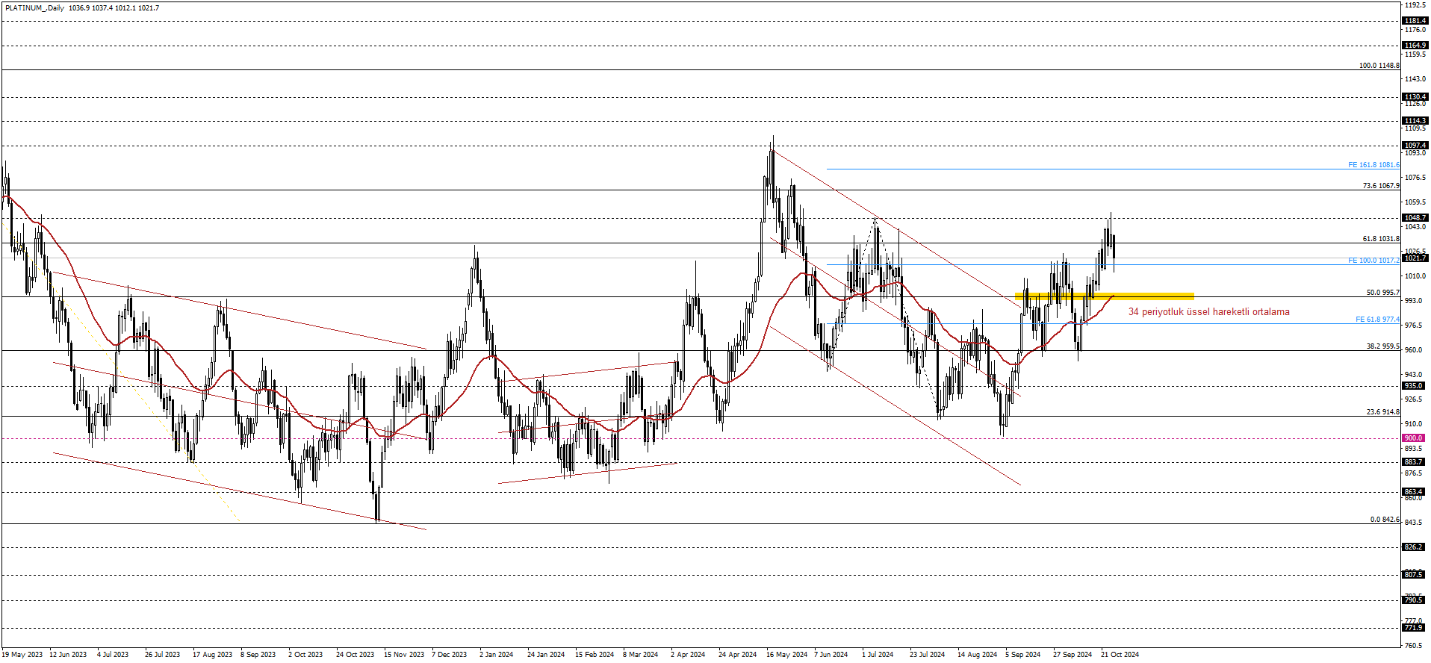Click the '34 periyotluk üssel hareketli ortalama' annotation
The height and width of the screenshot is (663, 1431).
[1208, 312]
